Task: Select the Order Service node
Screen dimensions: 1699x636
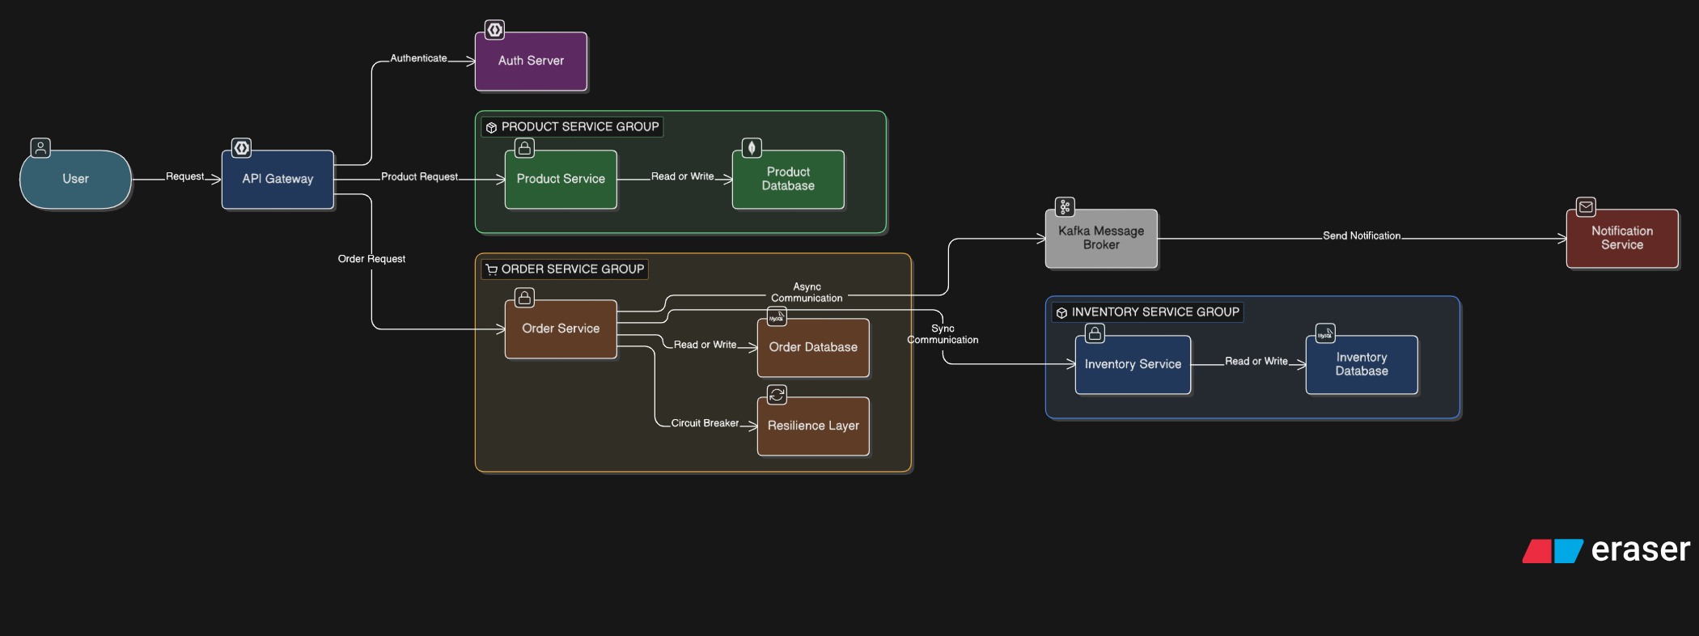Action: (x=561, y=329)
